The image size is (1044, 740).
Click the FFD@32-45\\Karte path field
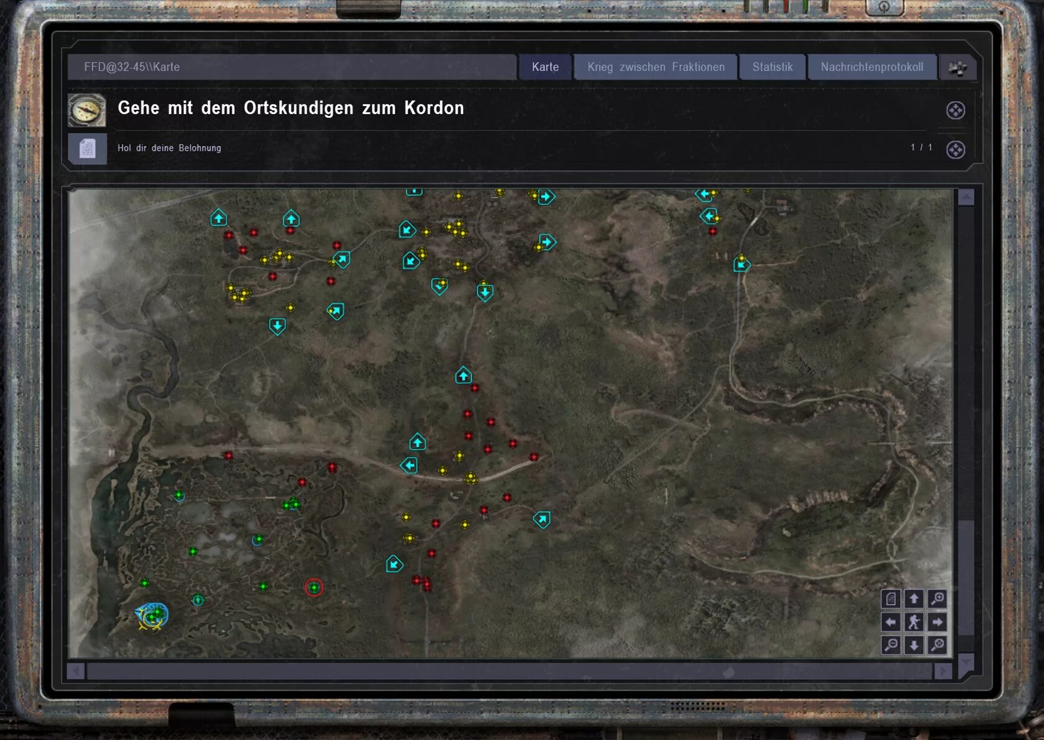tap(292, 67)
